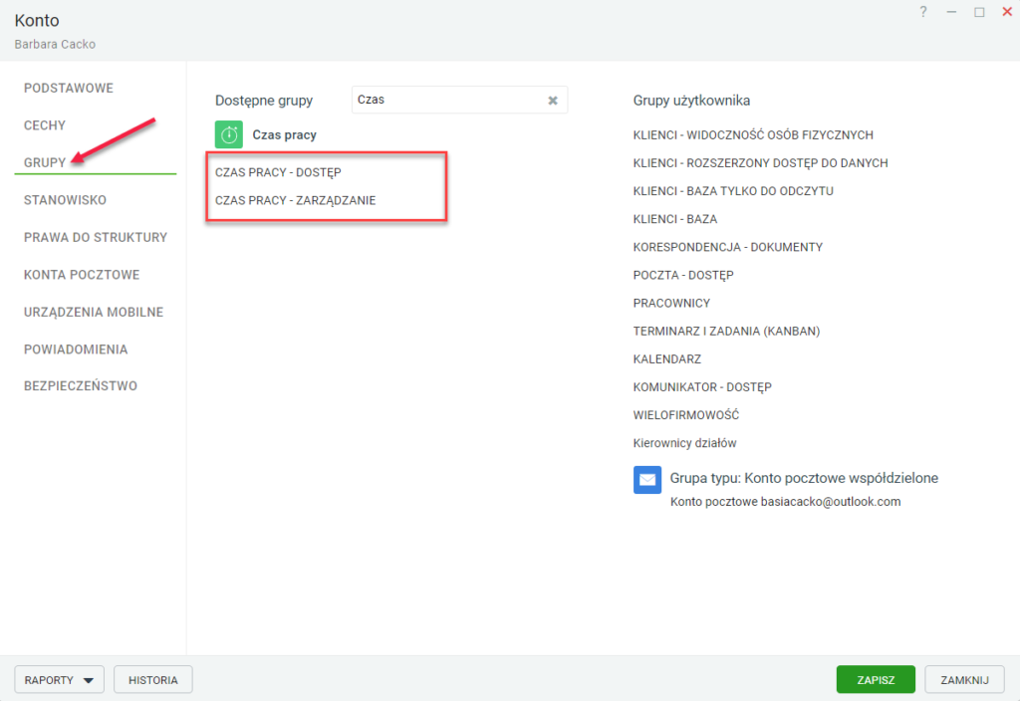Select the KLIENCI - BAZA group
The image size is (1020, 701).
pos(675,219)
